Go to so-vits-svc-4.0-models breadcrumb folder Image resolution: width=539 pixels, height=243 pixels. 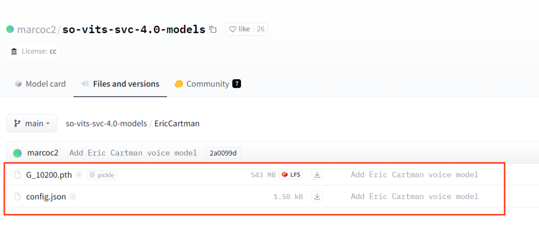coord(106,123)
